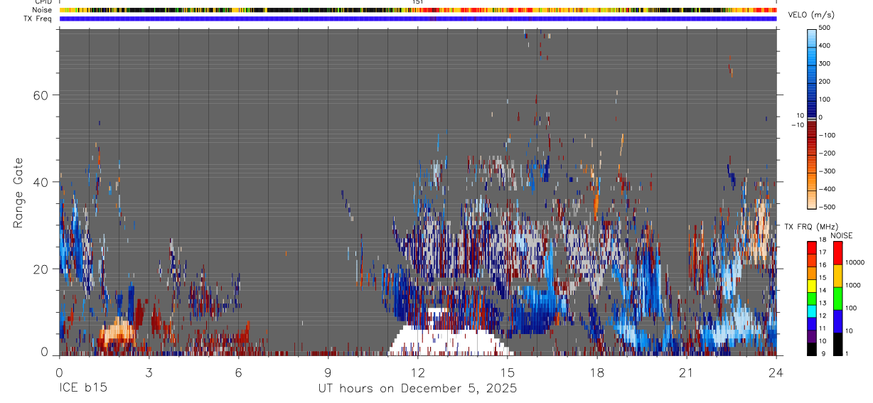Select the -400 tick on velocity scale
The width and height of the screenshot is (873, 403).
coord(825,189)
